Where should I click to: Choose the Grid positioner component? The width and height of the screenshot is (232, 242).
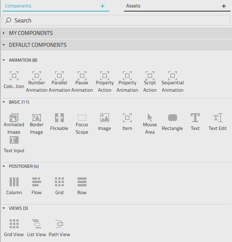pyautogui.click(x=59, y=182)
